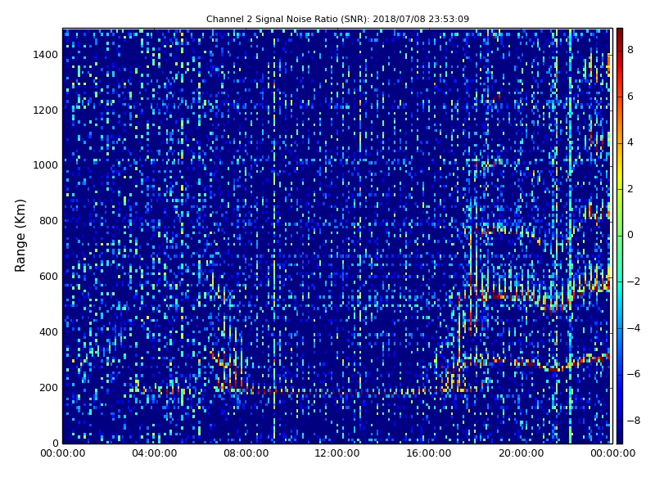The width and height of the screenshot is (655, 491).
Task: Click the 800 range tick label
Action: click(49, 221)
